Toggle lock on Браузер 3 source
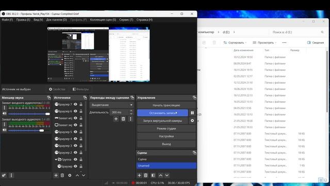330x186 pixels. click(81, 146)
